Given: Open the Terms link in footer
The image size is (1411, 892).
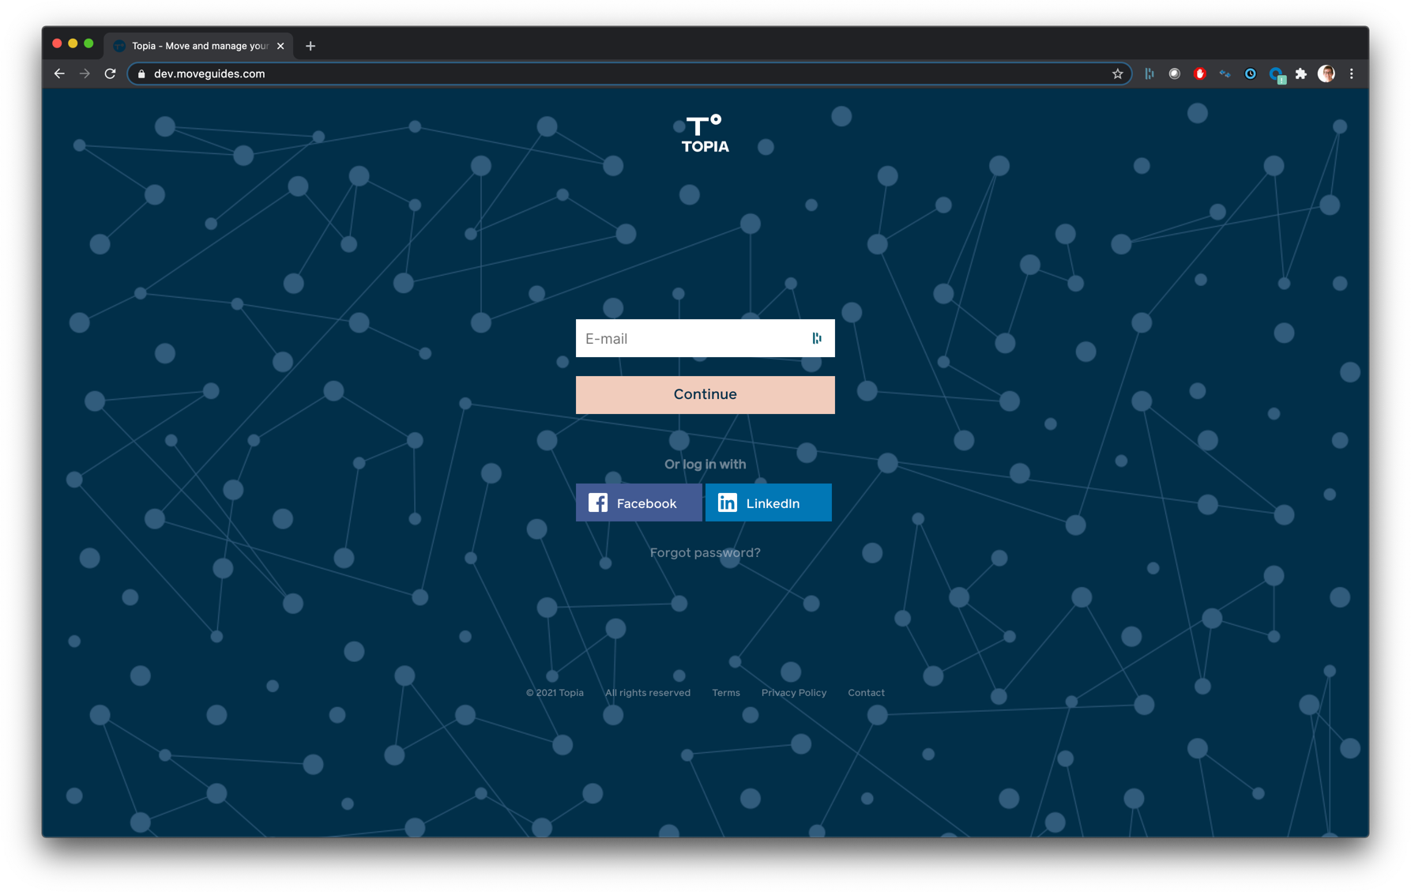Looking at the screenshot, I should tap(726, 693).
